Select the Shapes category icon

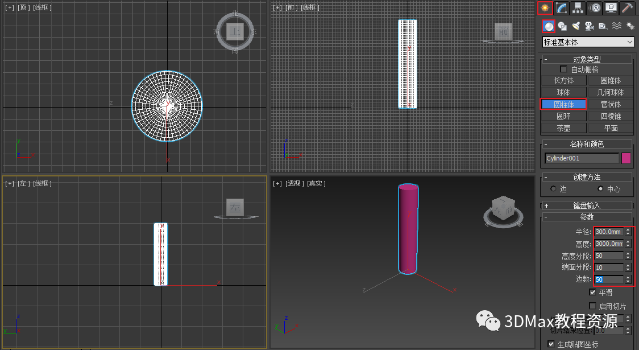point(562,27)
